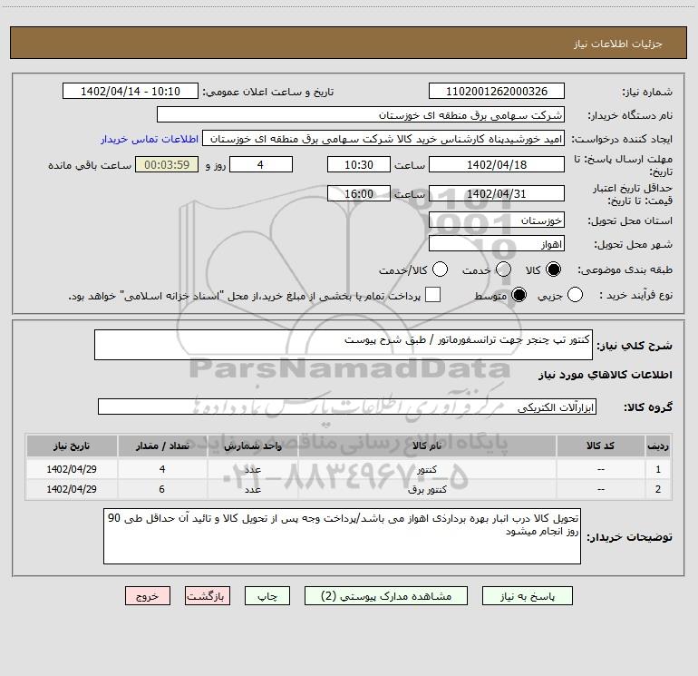Click the گروه کالا field ابزارآلات الکتریکی
Viewport: 698px width, 676px height.
pyautogui.click(x=347, y=407)
